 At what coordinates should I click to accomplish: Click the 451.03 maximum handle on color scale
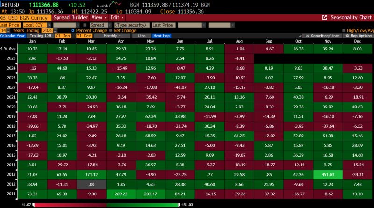179,205
